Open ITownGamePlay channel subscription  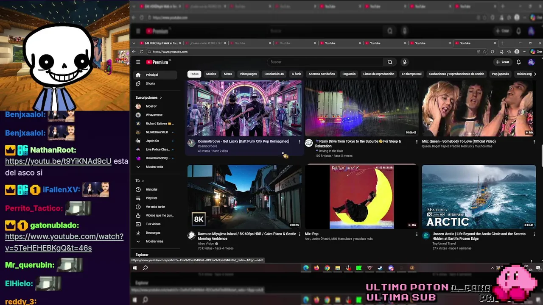(154, 158)
